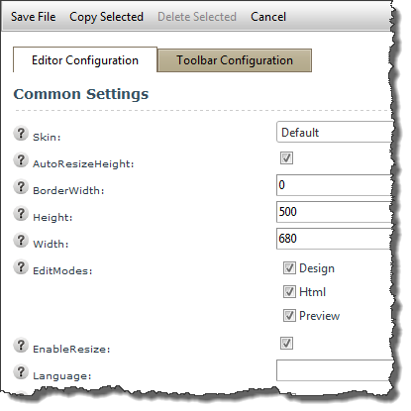Click Copy Selected in the toolbar
The width and height of the screenshot is (411, 411).
point(107,17)
